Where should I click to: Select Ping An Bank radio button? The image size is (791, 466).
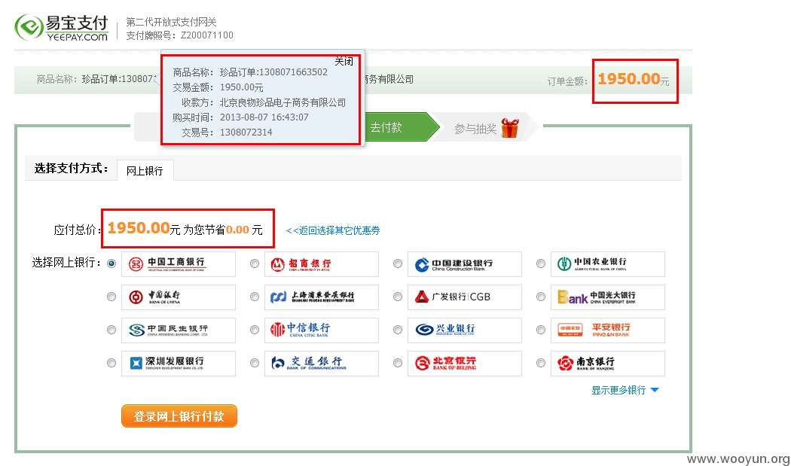click(541, 330)
